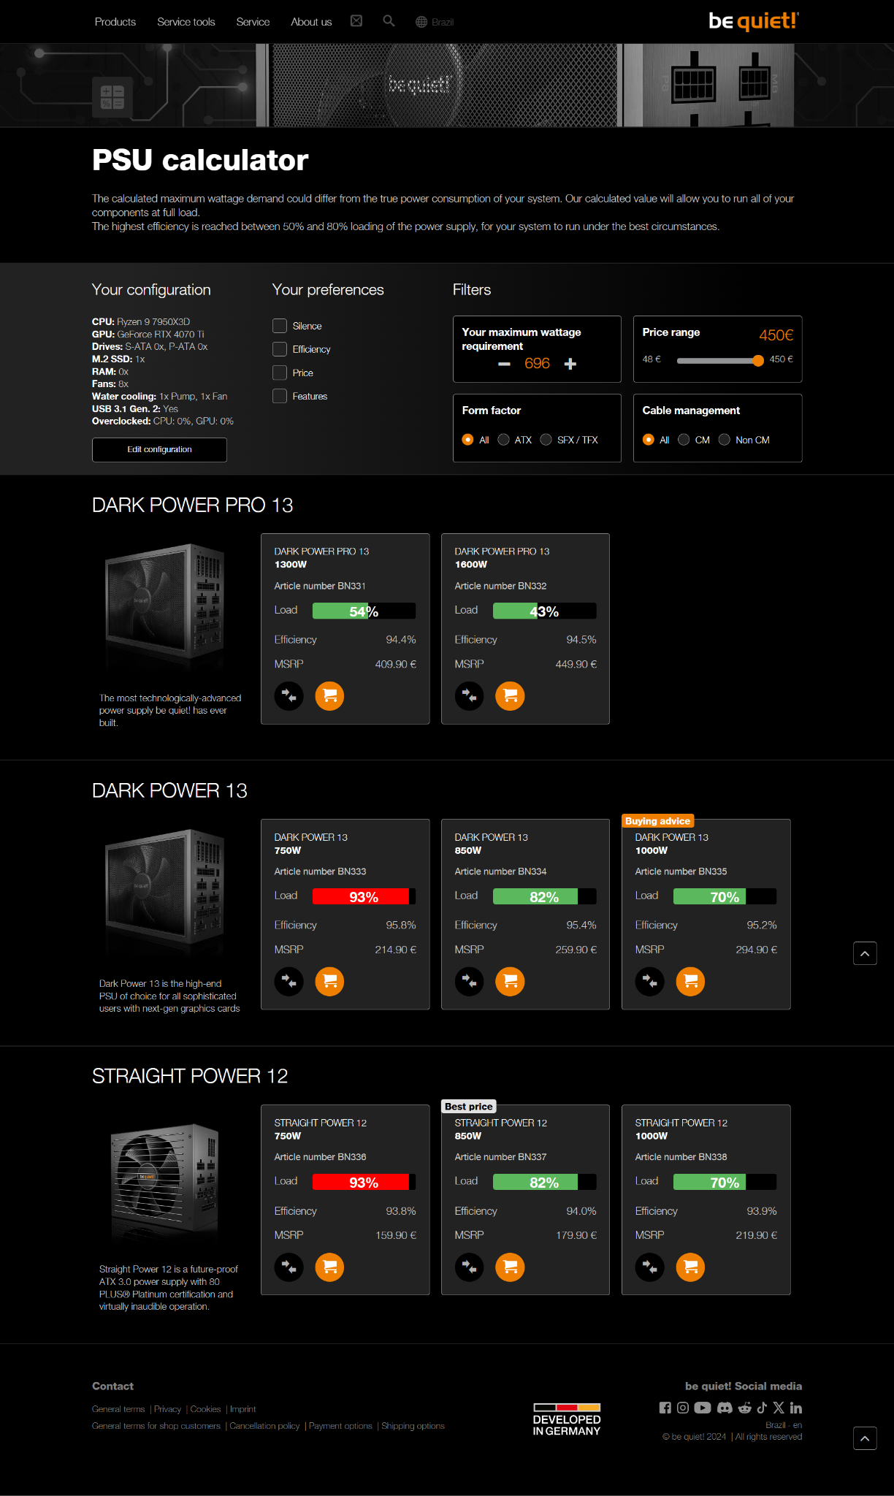Add Dark Power 13 850W to cart
This screenshot has width=894, height=1496.
click(x=511, y=982)
